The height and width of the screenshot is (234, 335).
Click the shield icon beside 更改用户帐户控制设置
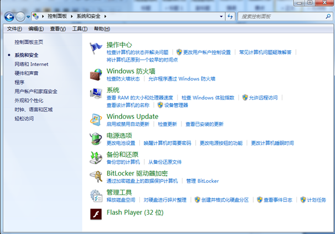(179, 52)
